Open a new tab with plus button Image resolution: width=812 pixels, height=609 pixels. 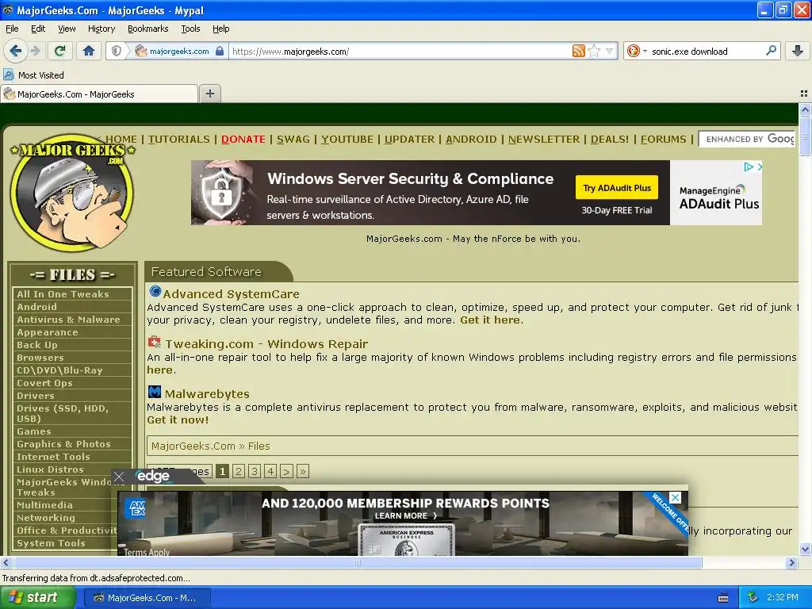pos(209,94)
